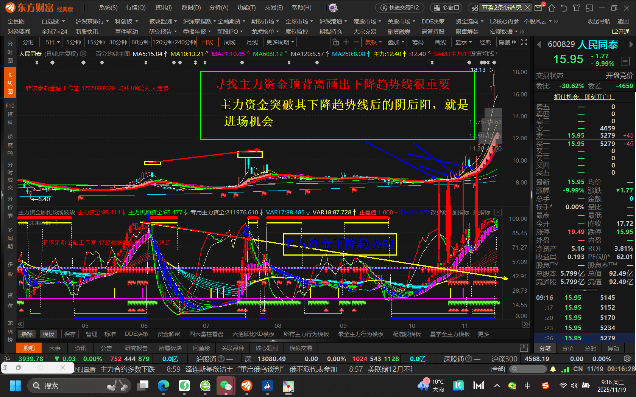Select the K线图 sidebar view
636x397 pixels.
10,83
